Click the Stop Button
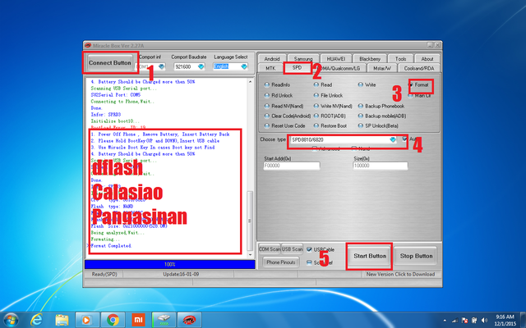Screen dimensions: 526x328 416,256
